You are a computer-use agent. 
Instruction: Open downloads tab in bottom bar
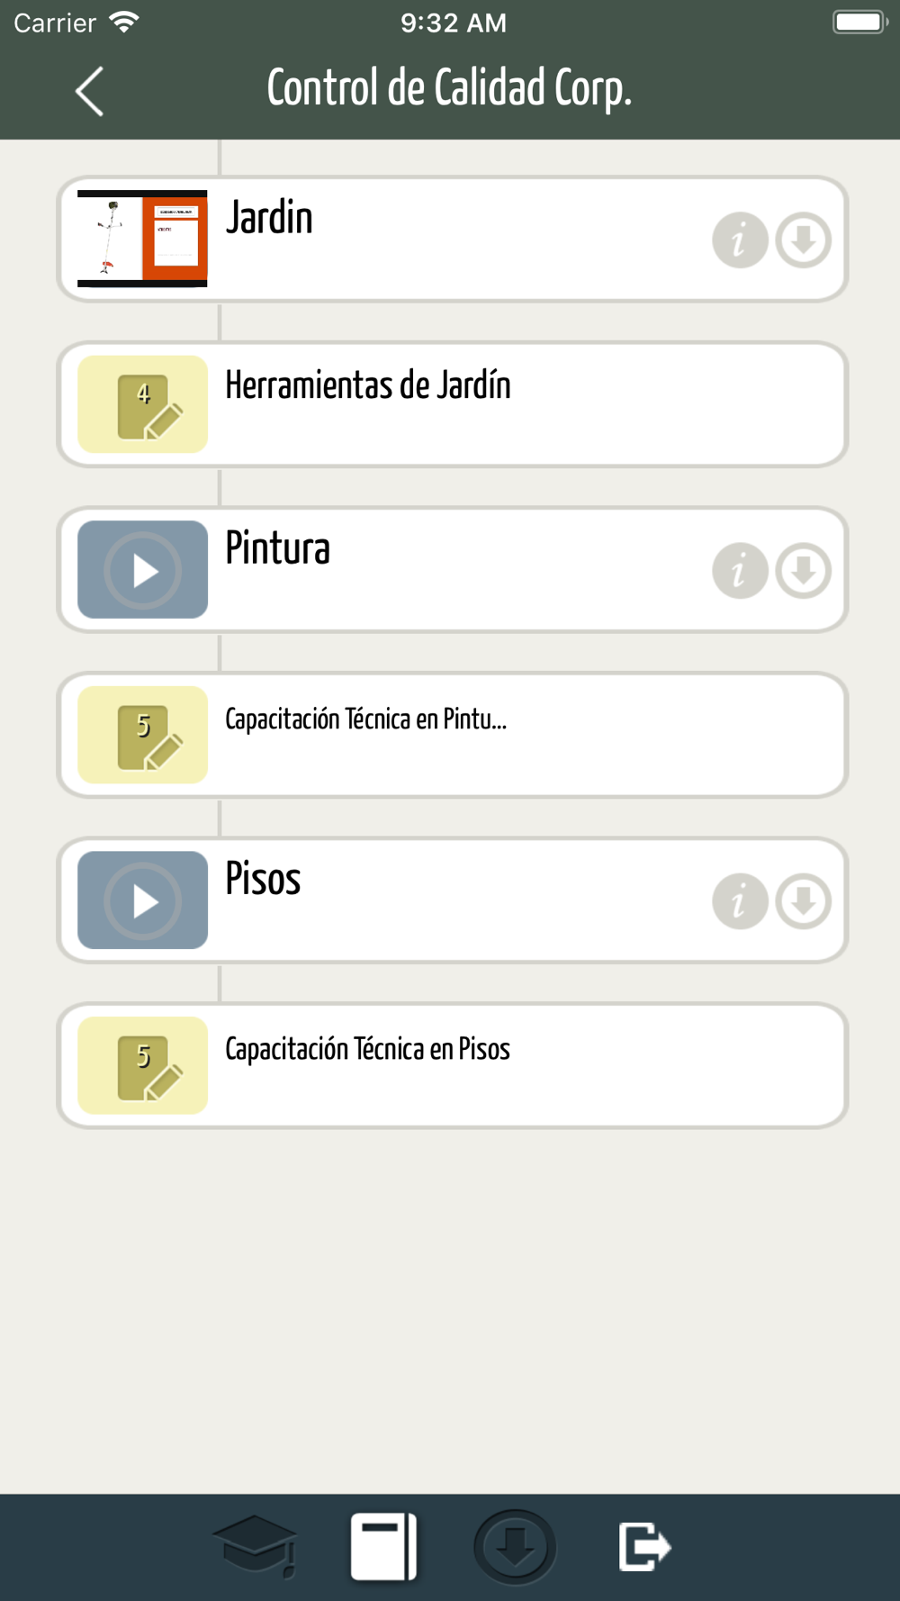515,1547
